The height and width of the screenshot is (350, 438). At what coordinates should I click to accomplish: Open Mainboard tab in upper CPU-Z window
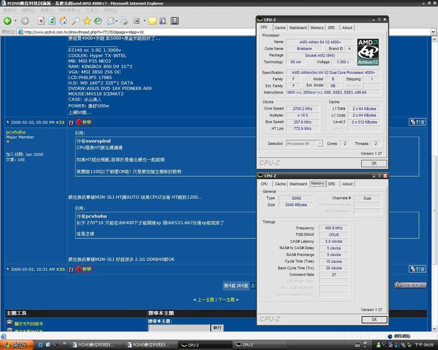coord(298,28)
